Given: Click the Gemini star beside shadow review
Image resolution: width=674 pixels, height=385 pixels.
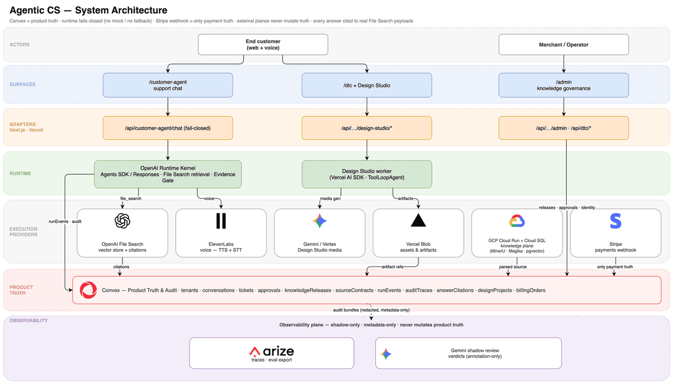Looking at the screenshot, I should pyautogui.click(x=386, y=354).
